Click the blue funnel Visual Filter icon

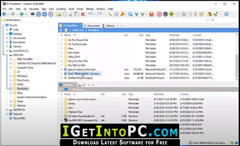(136, 14)
